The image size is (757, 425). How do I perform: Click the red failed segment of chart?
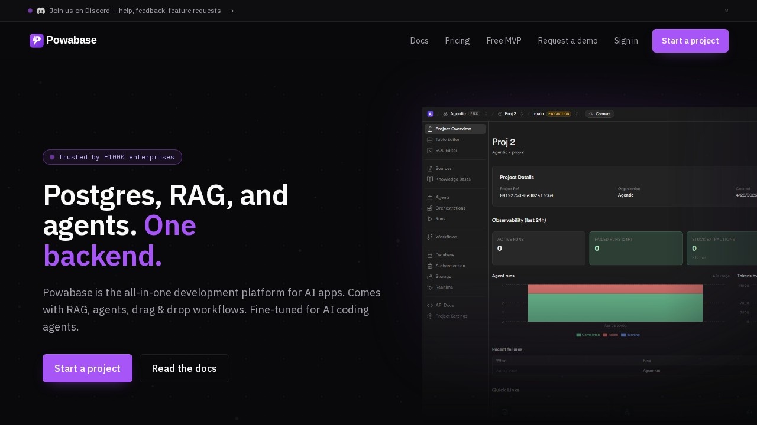pyautogui.click(x=615, y=289)
